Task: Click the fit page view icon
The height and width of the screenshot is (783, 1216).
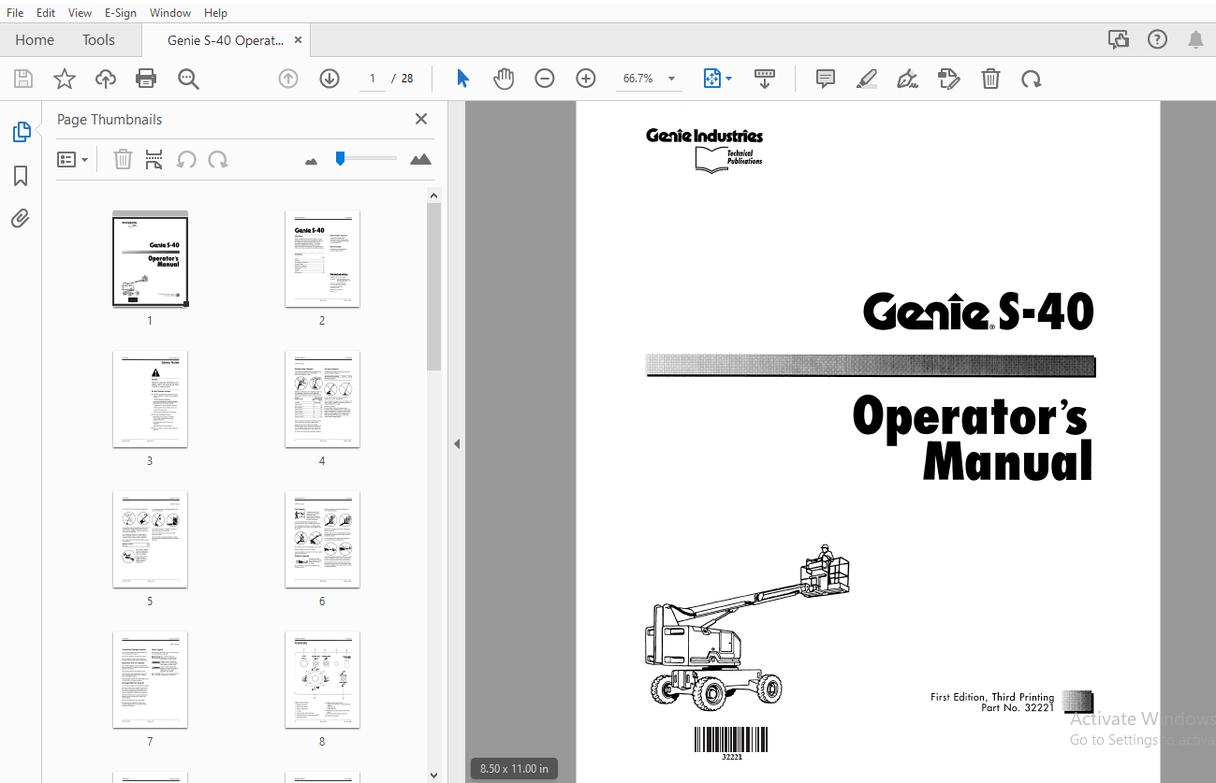Action: 711,79
